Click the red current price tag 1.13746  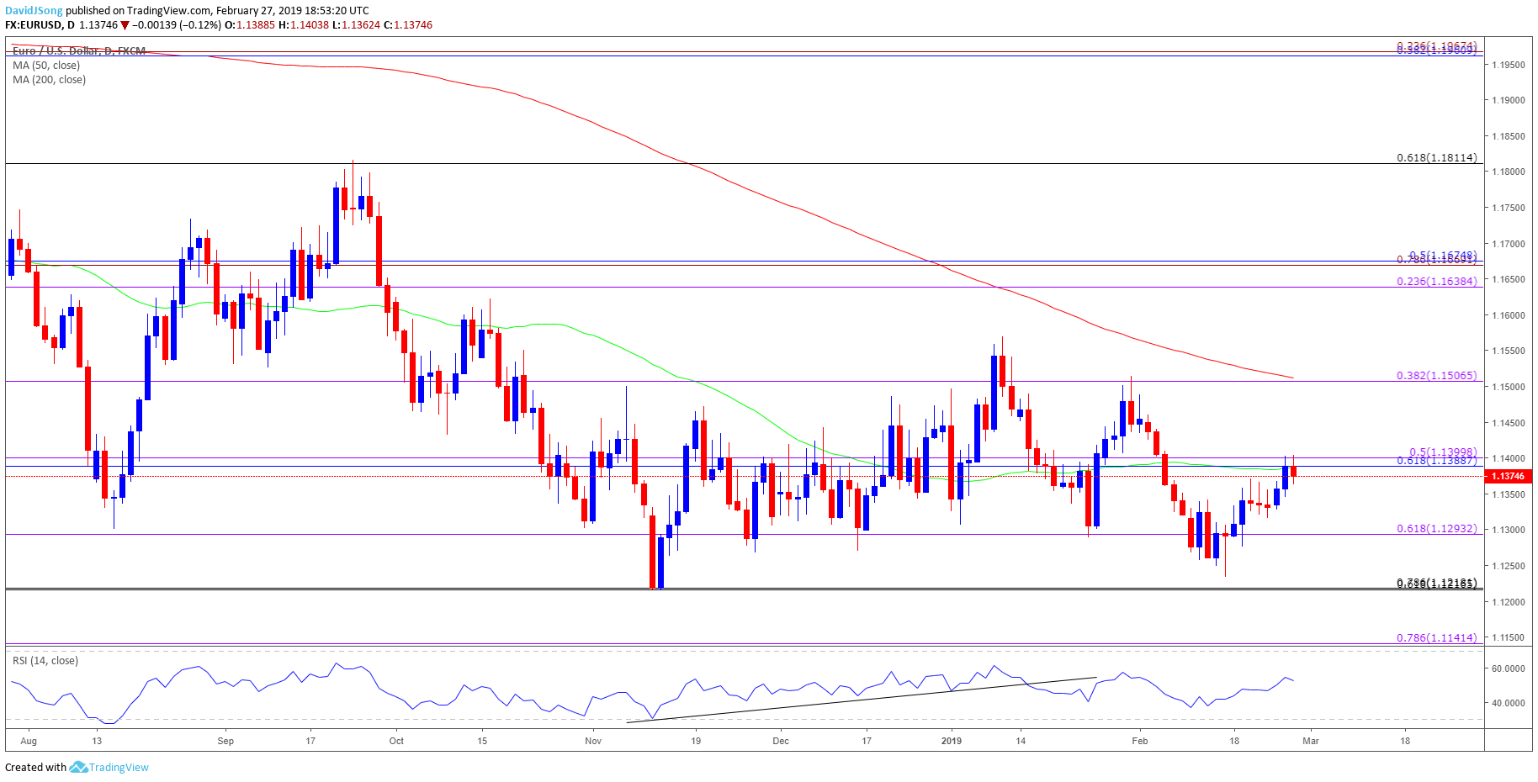point(1507,476)
